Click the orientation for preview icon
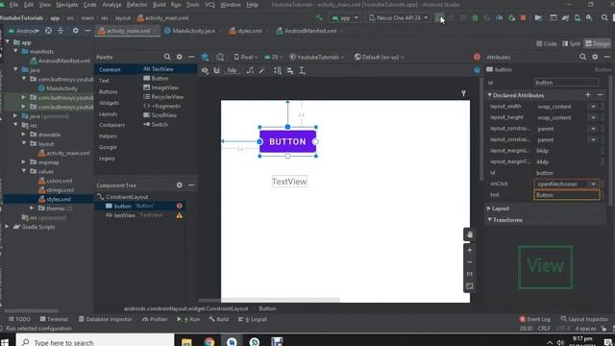The height and width of the screenshot is (346, 615). pos(220,57)
